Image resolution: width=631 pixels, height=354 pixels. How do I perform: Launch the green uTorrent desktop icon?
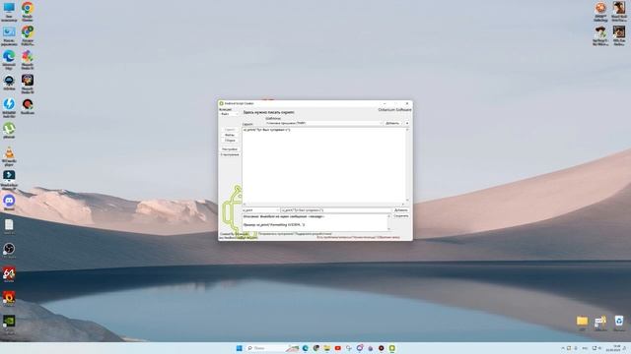(9, 131)
